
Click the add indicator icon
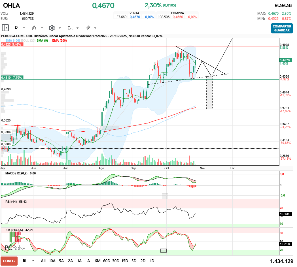[70, 28]
